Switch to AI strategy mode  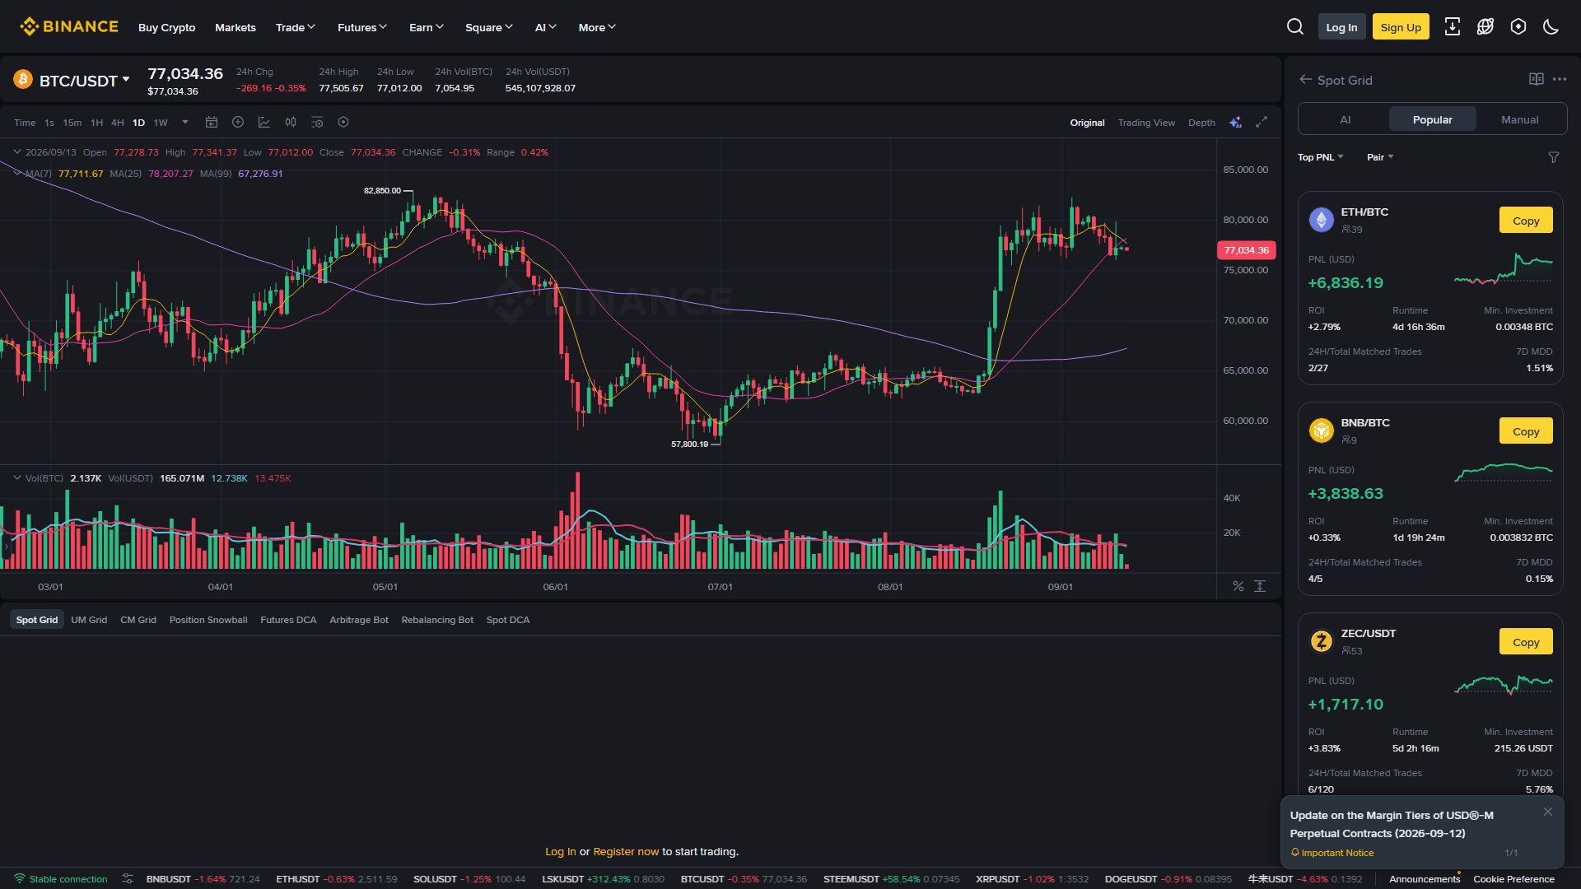1345,119
